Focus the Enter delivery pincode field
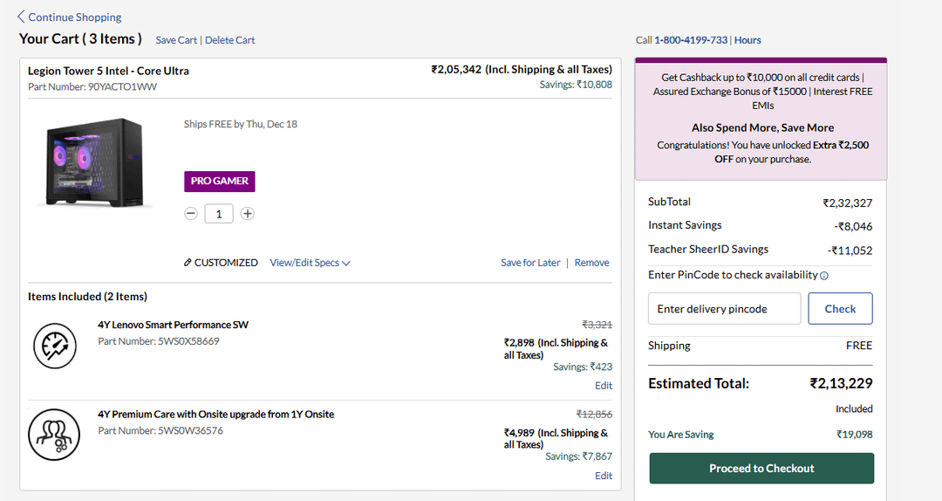Screen dimensions: 942x501 tap(724, 309)
